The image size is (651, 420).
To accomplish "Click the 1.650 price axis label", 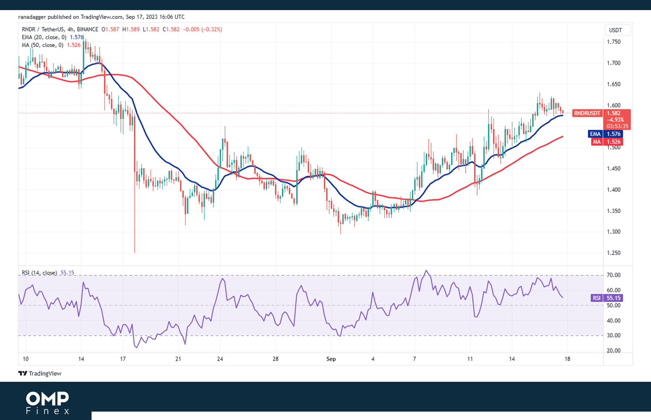I will [614, 84].
